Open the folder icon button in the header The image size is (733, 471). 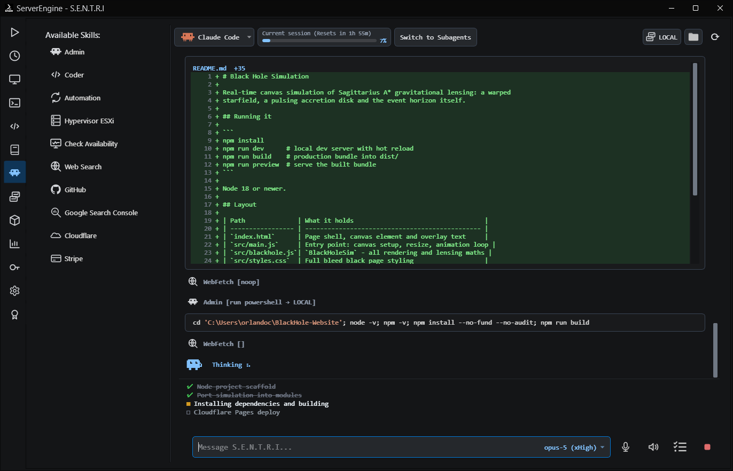693,37
